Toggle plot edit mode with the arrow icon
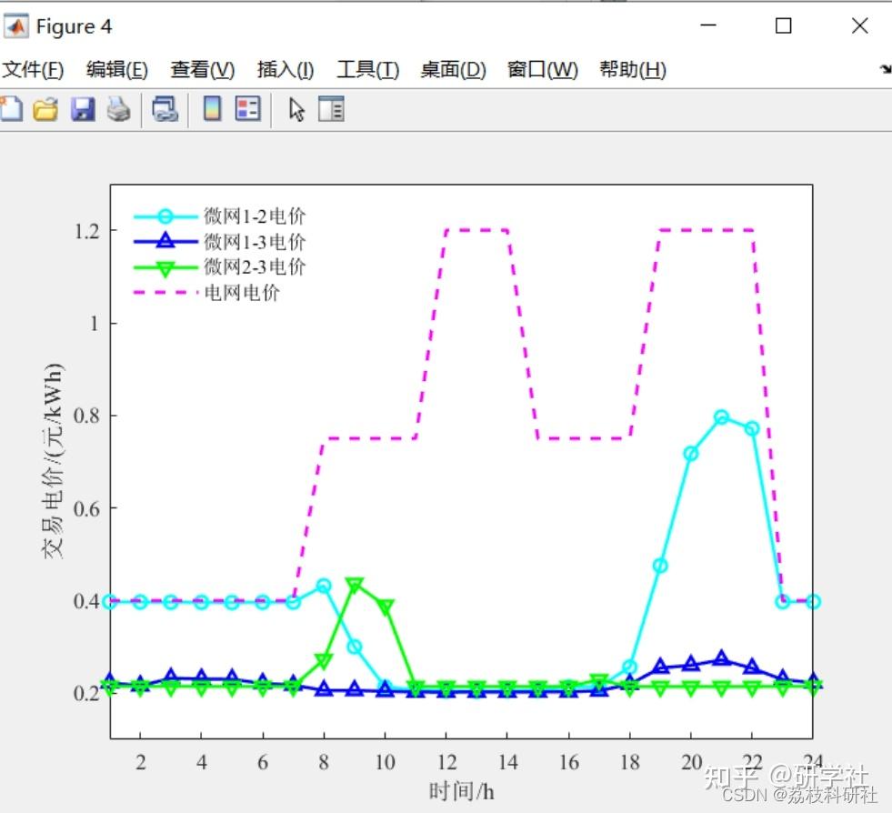The image size is (892, 813). coord(296,109)
